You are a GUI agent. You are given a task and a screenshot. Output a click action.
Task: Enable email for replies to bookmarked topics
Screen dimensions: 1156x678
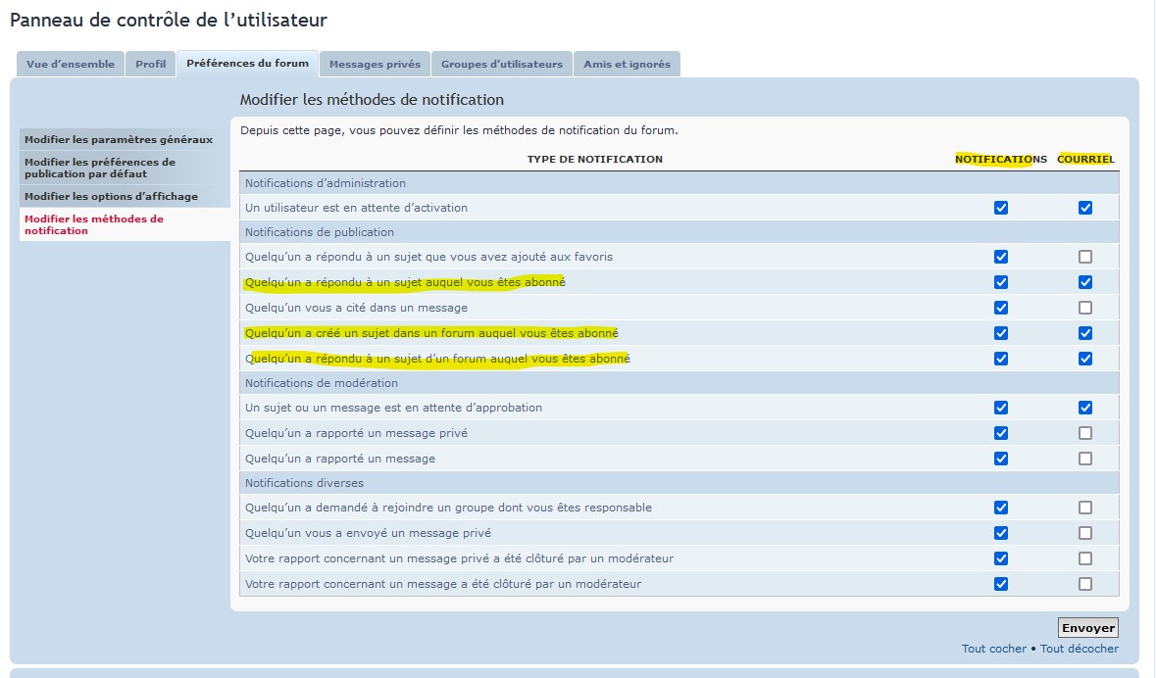click(1085, 257)
